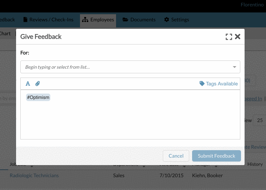
Task: Select the #Optimism tag chip
Action: 38,97
